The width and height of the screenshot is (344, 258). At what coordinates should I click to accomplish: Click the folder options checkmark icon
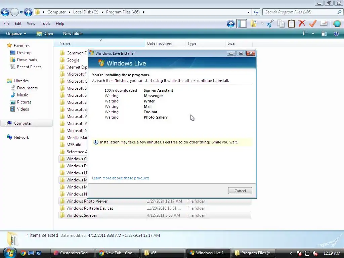254,24
